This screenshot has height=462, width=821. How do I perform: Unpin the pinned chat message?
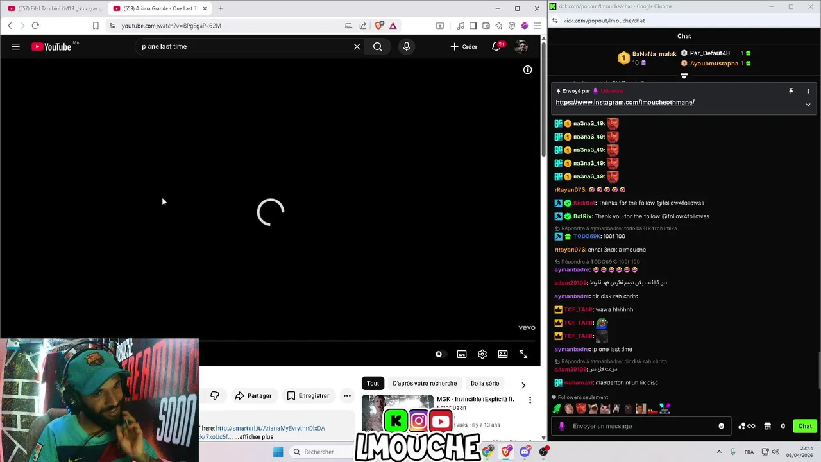[791, 91]
